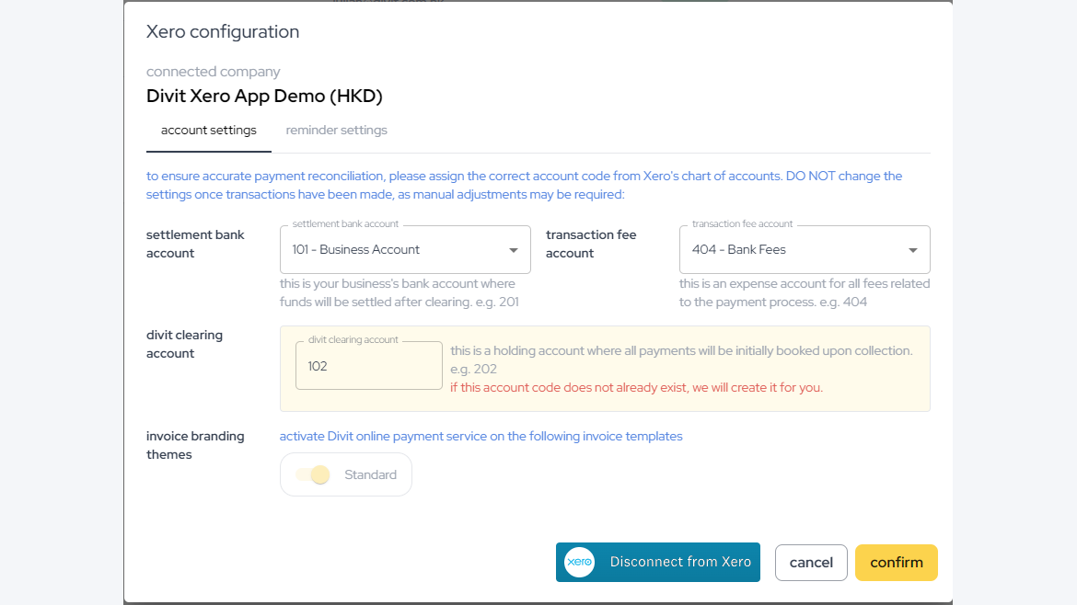Switch to the reminder settings tab
The width and height of the screenshot is (1077, 605).
tap(336, 131)
